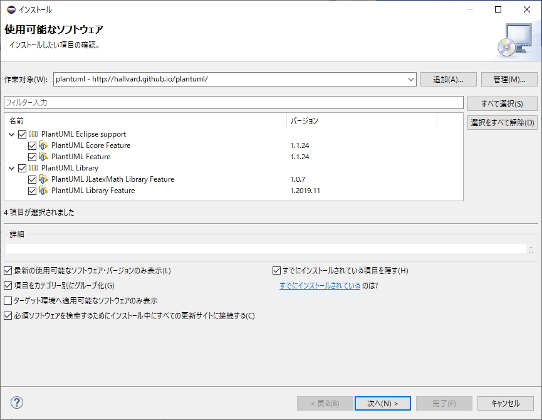Screen dimensions: 542x420
Task: Open the すでにインストールされている link
Action: pos(320,286)
